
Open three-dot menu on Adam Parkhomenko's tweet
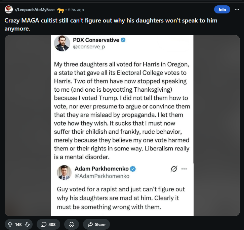184,169
